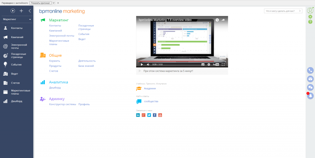Click the bpm'online marketing logo

point(62,11)
